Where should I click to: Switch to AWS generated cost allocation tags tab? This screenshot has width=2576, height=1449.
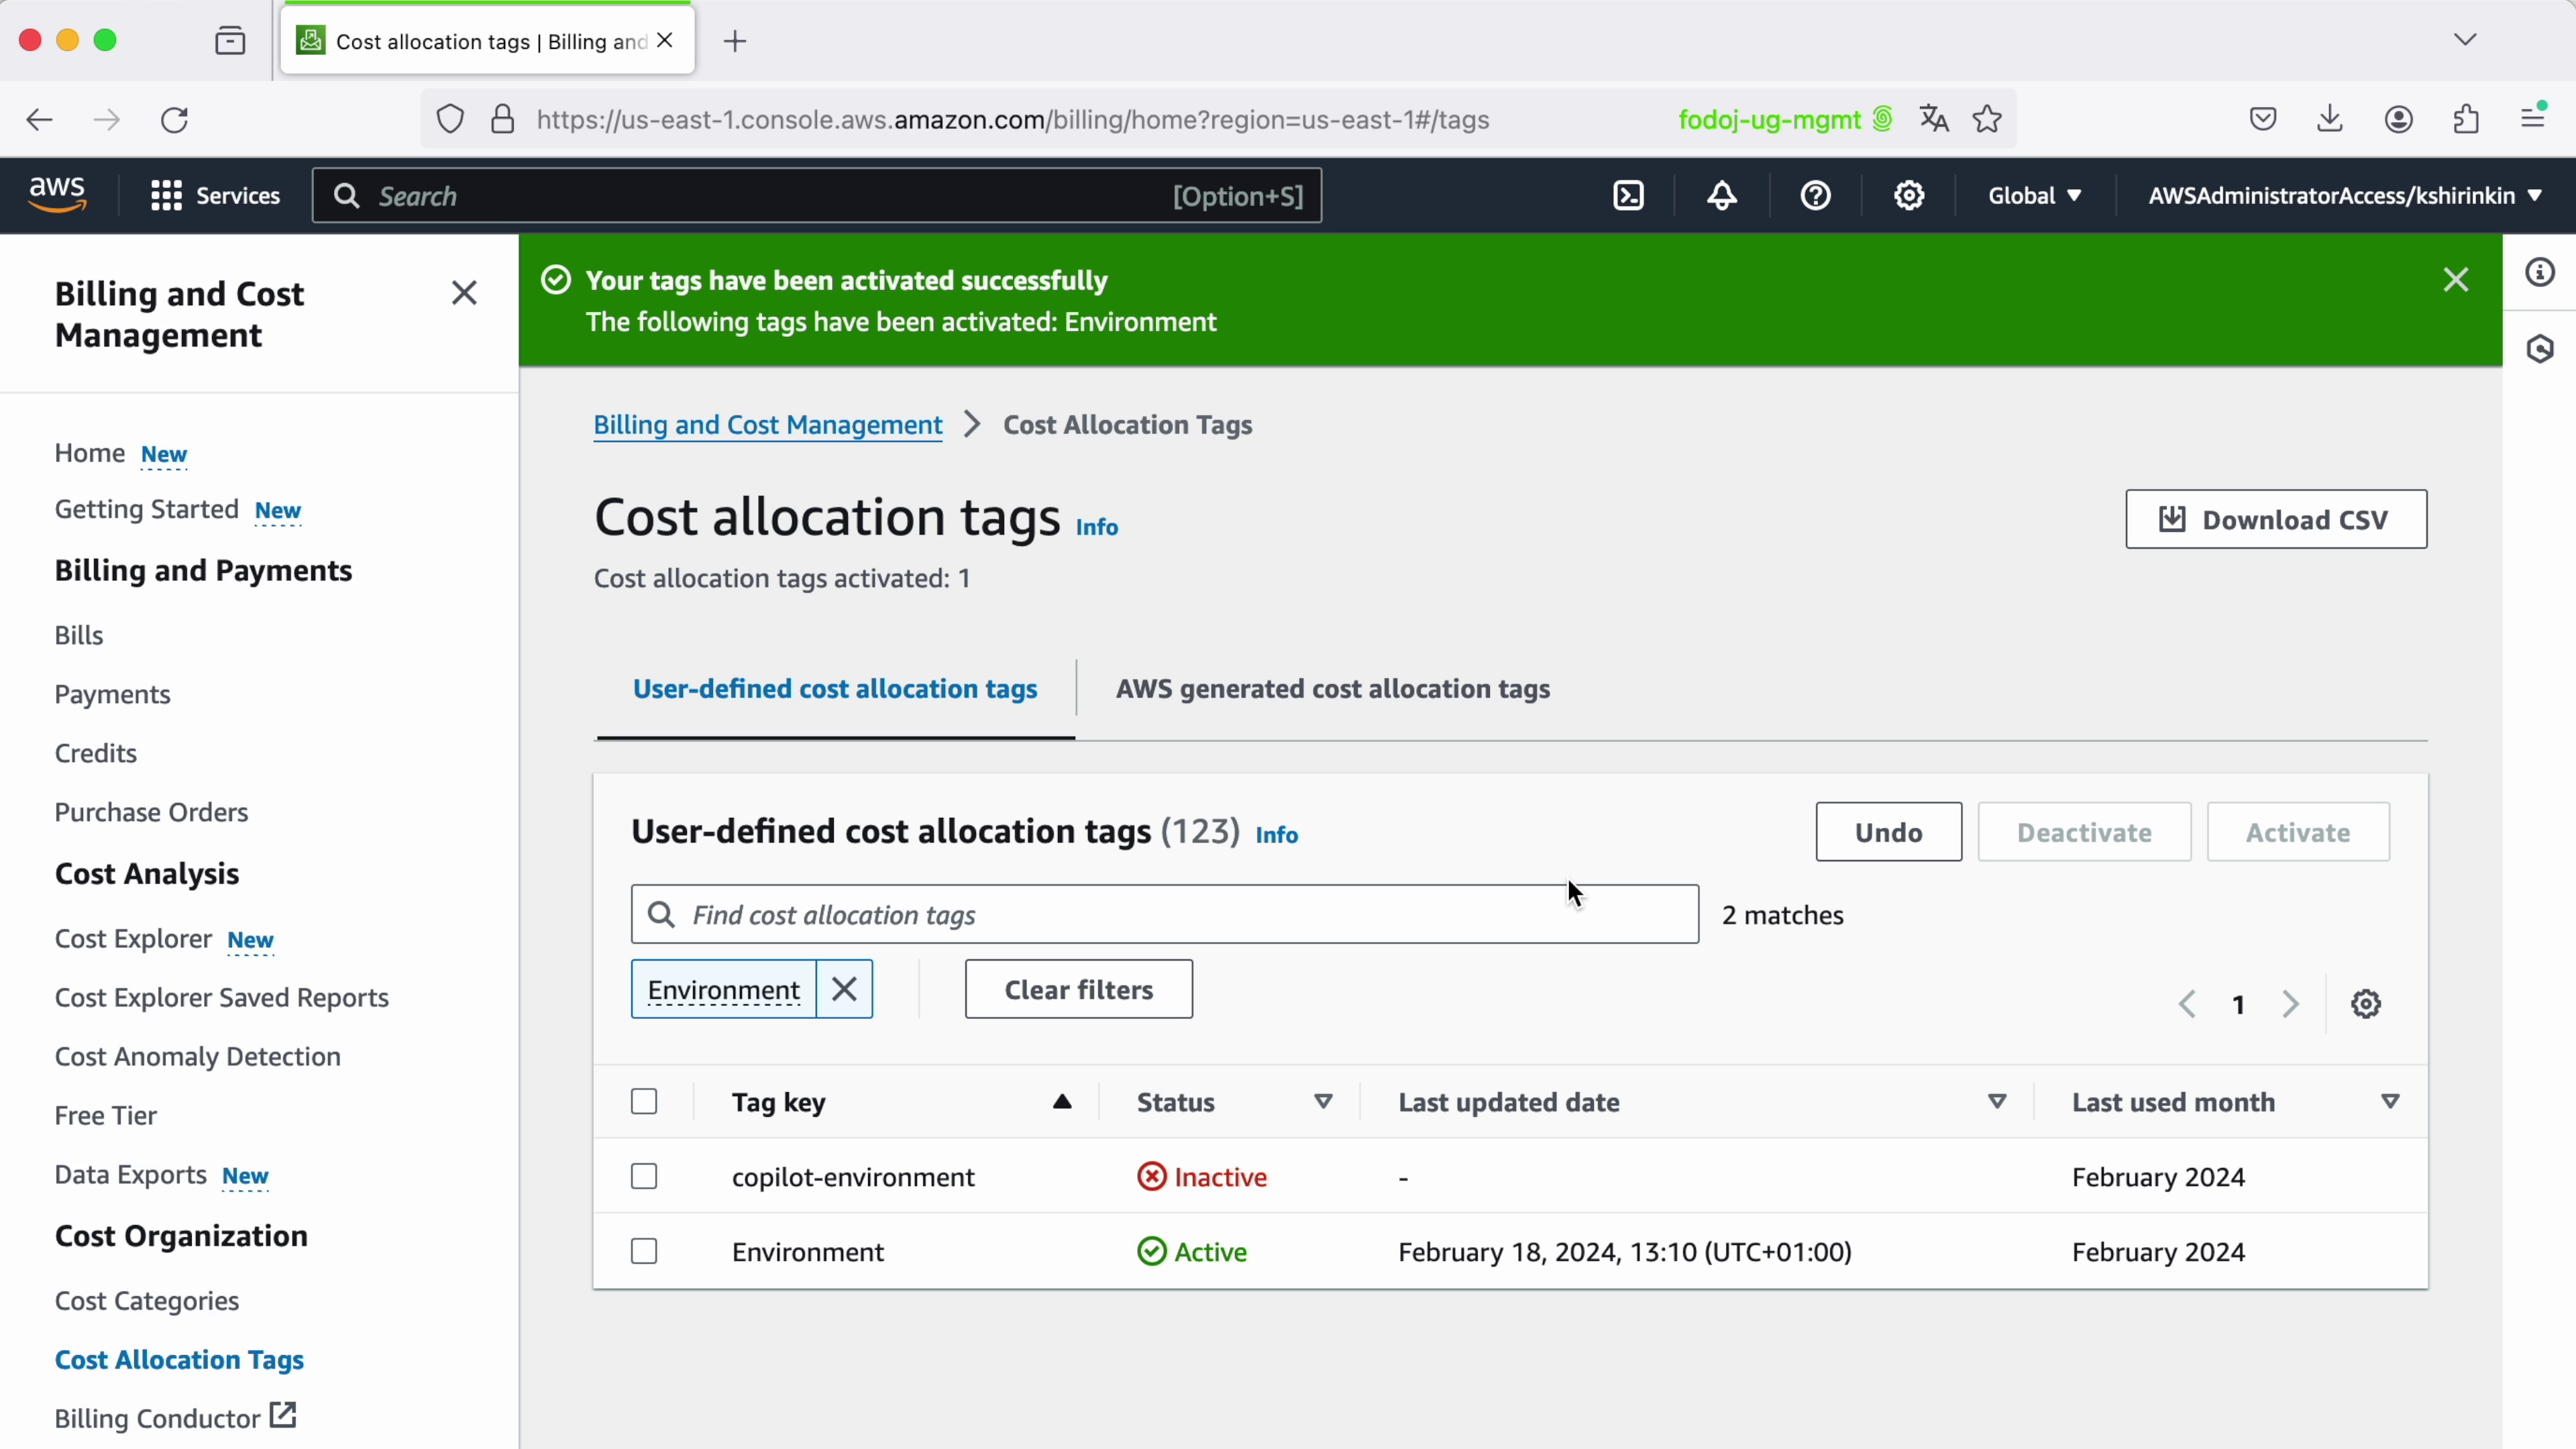pos(1332,688)
